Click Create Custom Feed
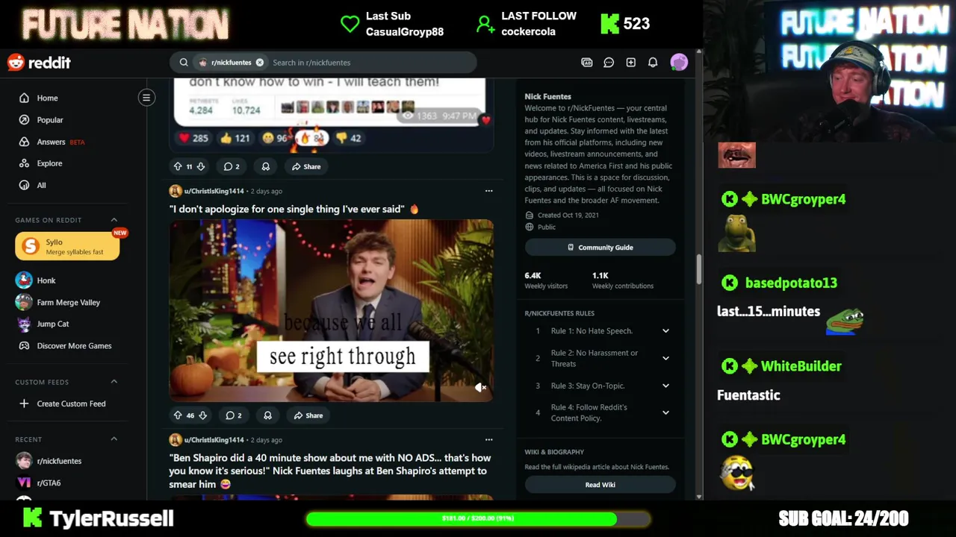Image resolution: width=956 pixels, height=537 pixels. [x=71, y=403]
